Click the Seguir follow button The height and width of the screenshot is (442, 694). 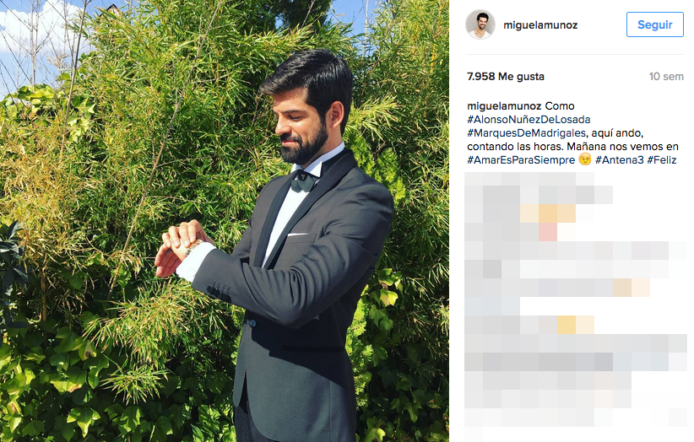tap(654, 24)
